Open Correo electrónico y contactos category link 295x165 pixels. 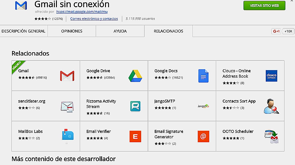coord(94,19)
